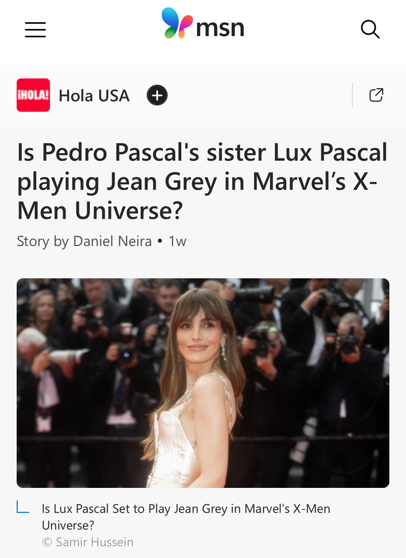This screenshot has height=558, width=406.
Task: Click the Story by byline text
Action: (43, 241)
